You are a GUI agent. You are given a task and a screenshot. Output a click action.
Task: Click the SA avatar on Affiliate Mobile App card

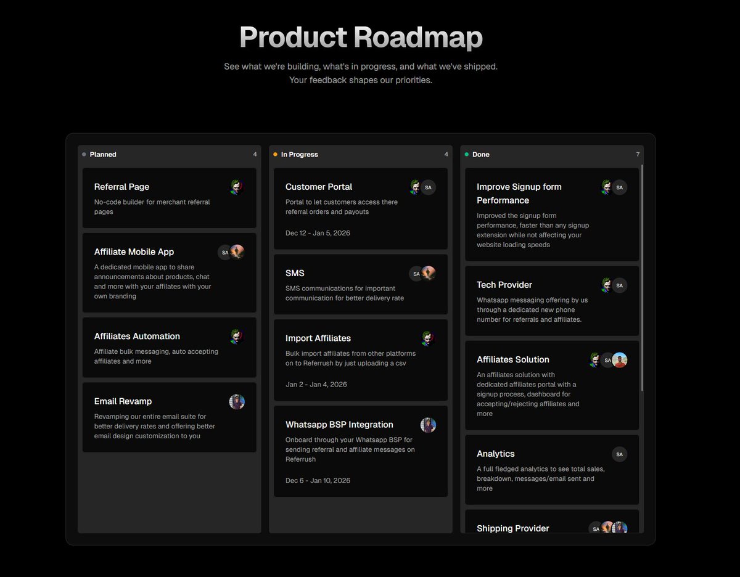point(225,252)
